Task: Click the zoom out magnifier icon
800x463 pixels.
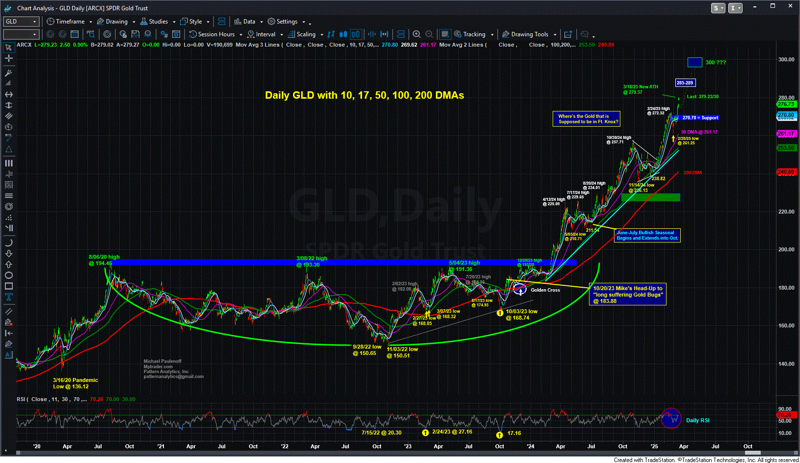Action: point(429,34)
